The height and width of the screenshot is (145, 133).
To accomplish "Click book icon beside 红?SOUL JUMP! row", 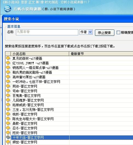I will 8,63.
